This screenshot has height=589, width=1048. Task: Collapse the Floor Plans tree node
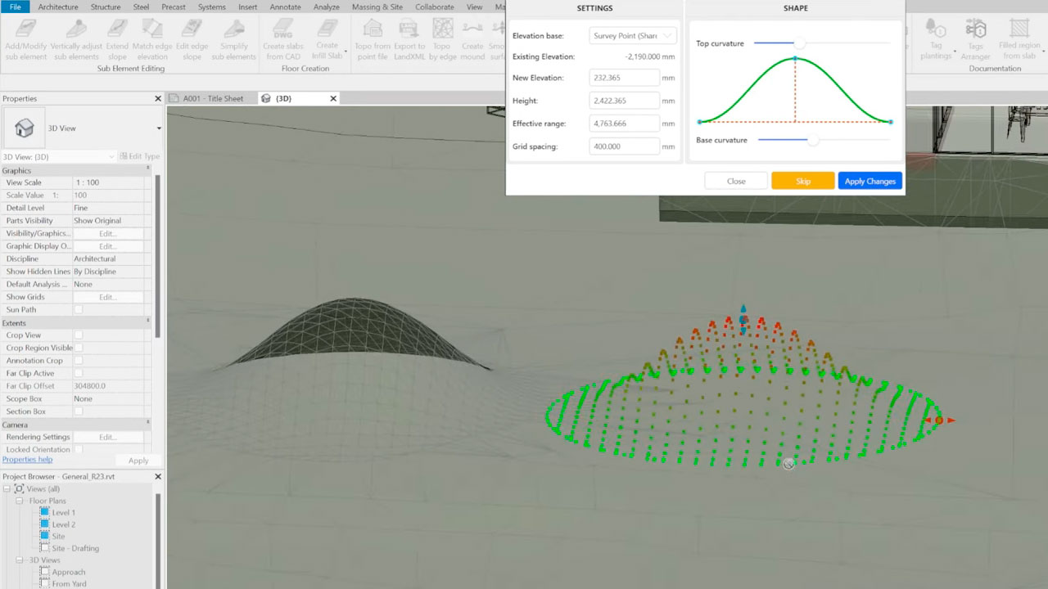pos(19,501)
